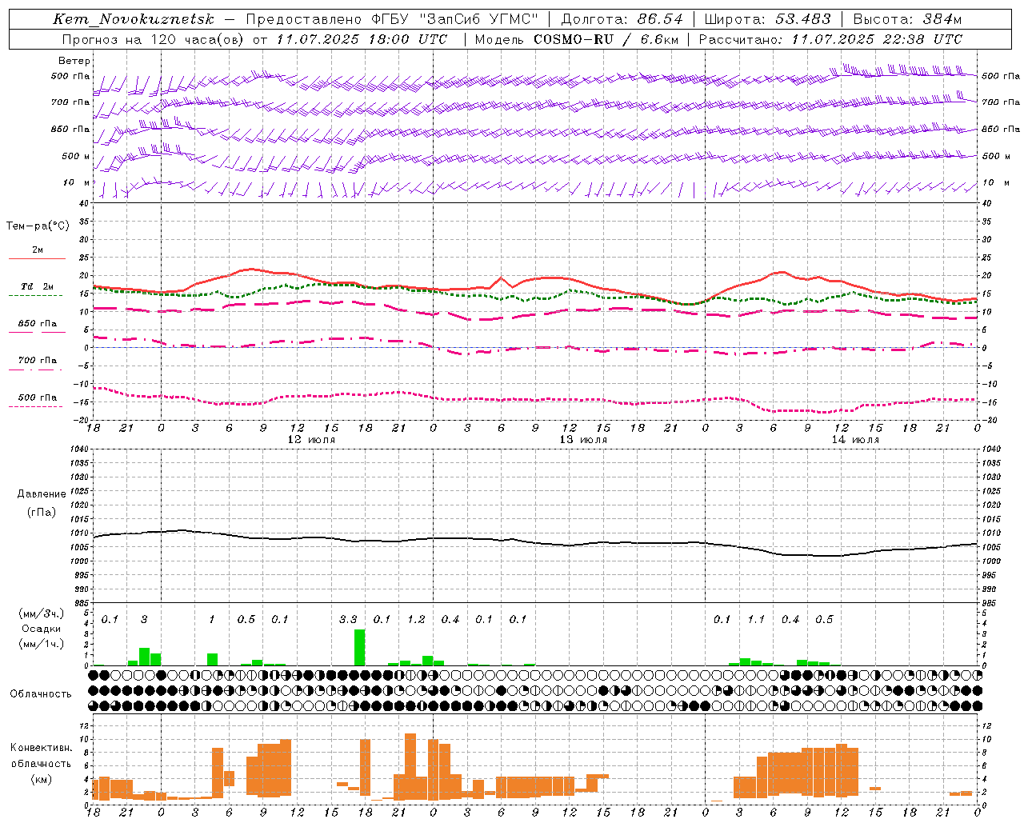This screenshot has width=1024, height=819.
Task: Click the 3.3 precipitation total value
Action: point(348,620)
